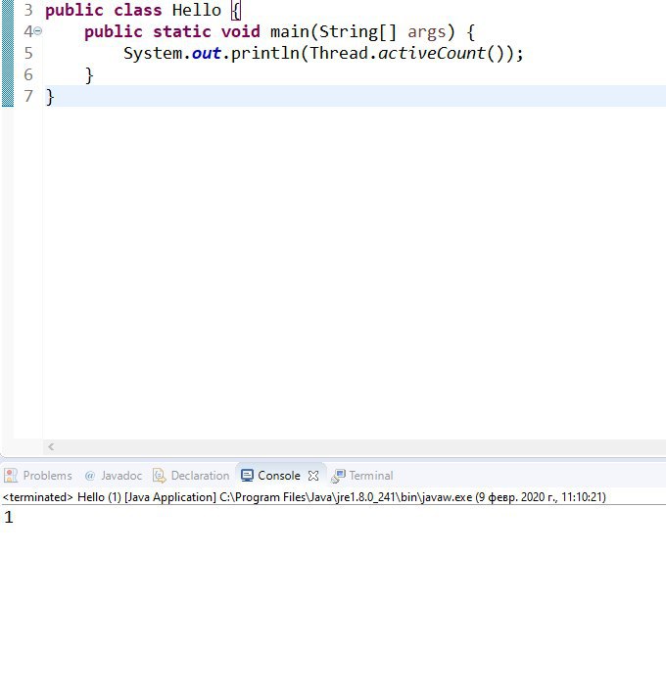
Task: Click the 'System' class name in line 5
Action: [x=153, y=53]
